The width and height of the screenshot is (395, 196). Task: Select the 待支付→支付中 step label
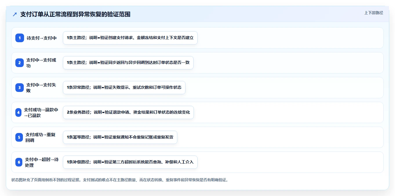pos(42,38)
